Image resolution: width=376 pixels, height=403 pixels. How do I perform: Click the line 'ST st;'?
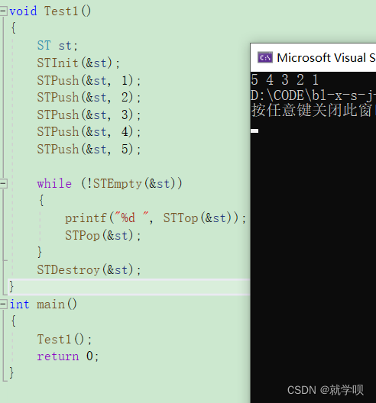coord(57,46)
